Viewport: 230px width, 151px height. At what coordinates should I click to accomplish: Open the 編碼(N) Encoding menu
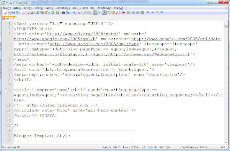[x=50, y=8]
